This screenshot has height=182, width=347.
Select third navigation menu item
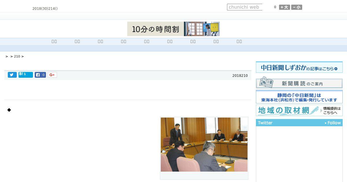click(x=101, y=41)
